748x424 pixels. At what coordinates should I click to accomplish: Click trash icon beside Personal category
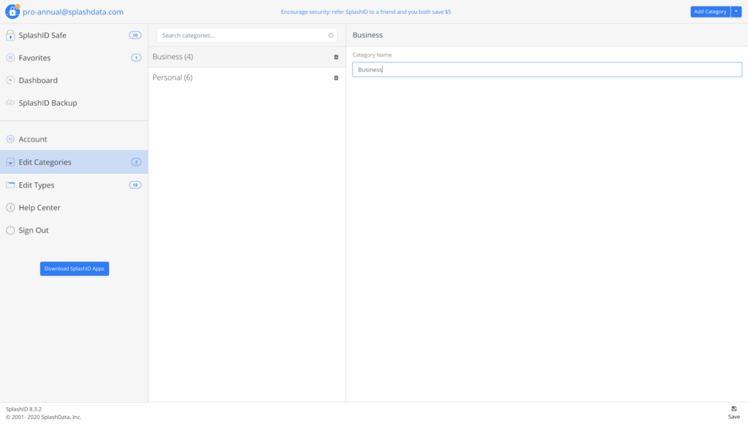336,78
